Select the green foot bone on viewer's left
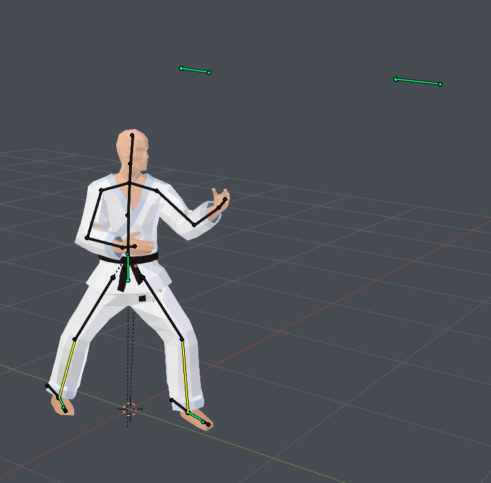Image resolution: width=491 pixels, height=483 pixels. coord(61,404)
